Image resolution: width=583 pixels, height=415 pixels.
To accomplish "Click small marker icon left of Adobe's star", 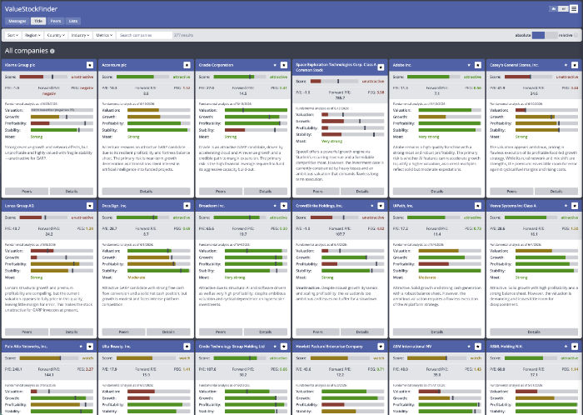I will [x=469, y=65].
